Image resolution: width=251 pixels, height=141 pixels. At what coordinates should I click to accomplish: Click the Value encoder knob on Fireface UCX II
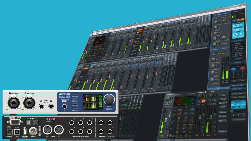109,99
